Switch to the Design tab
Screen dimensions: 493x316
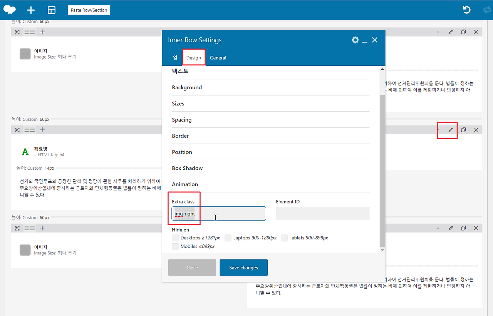(194, 58)
